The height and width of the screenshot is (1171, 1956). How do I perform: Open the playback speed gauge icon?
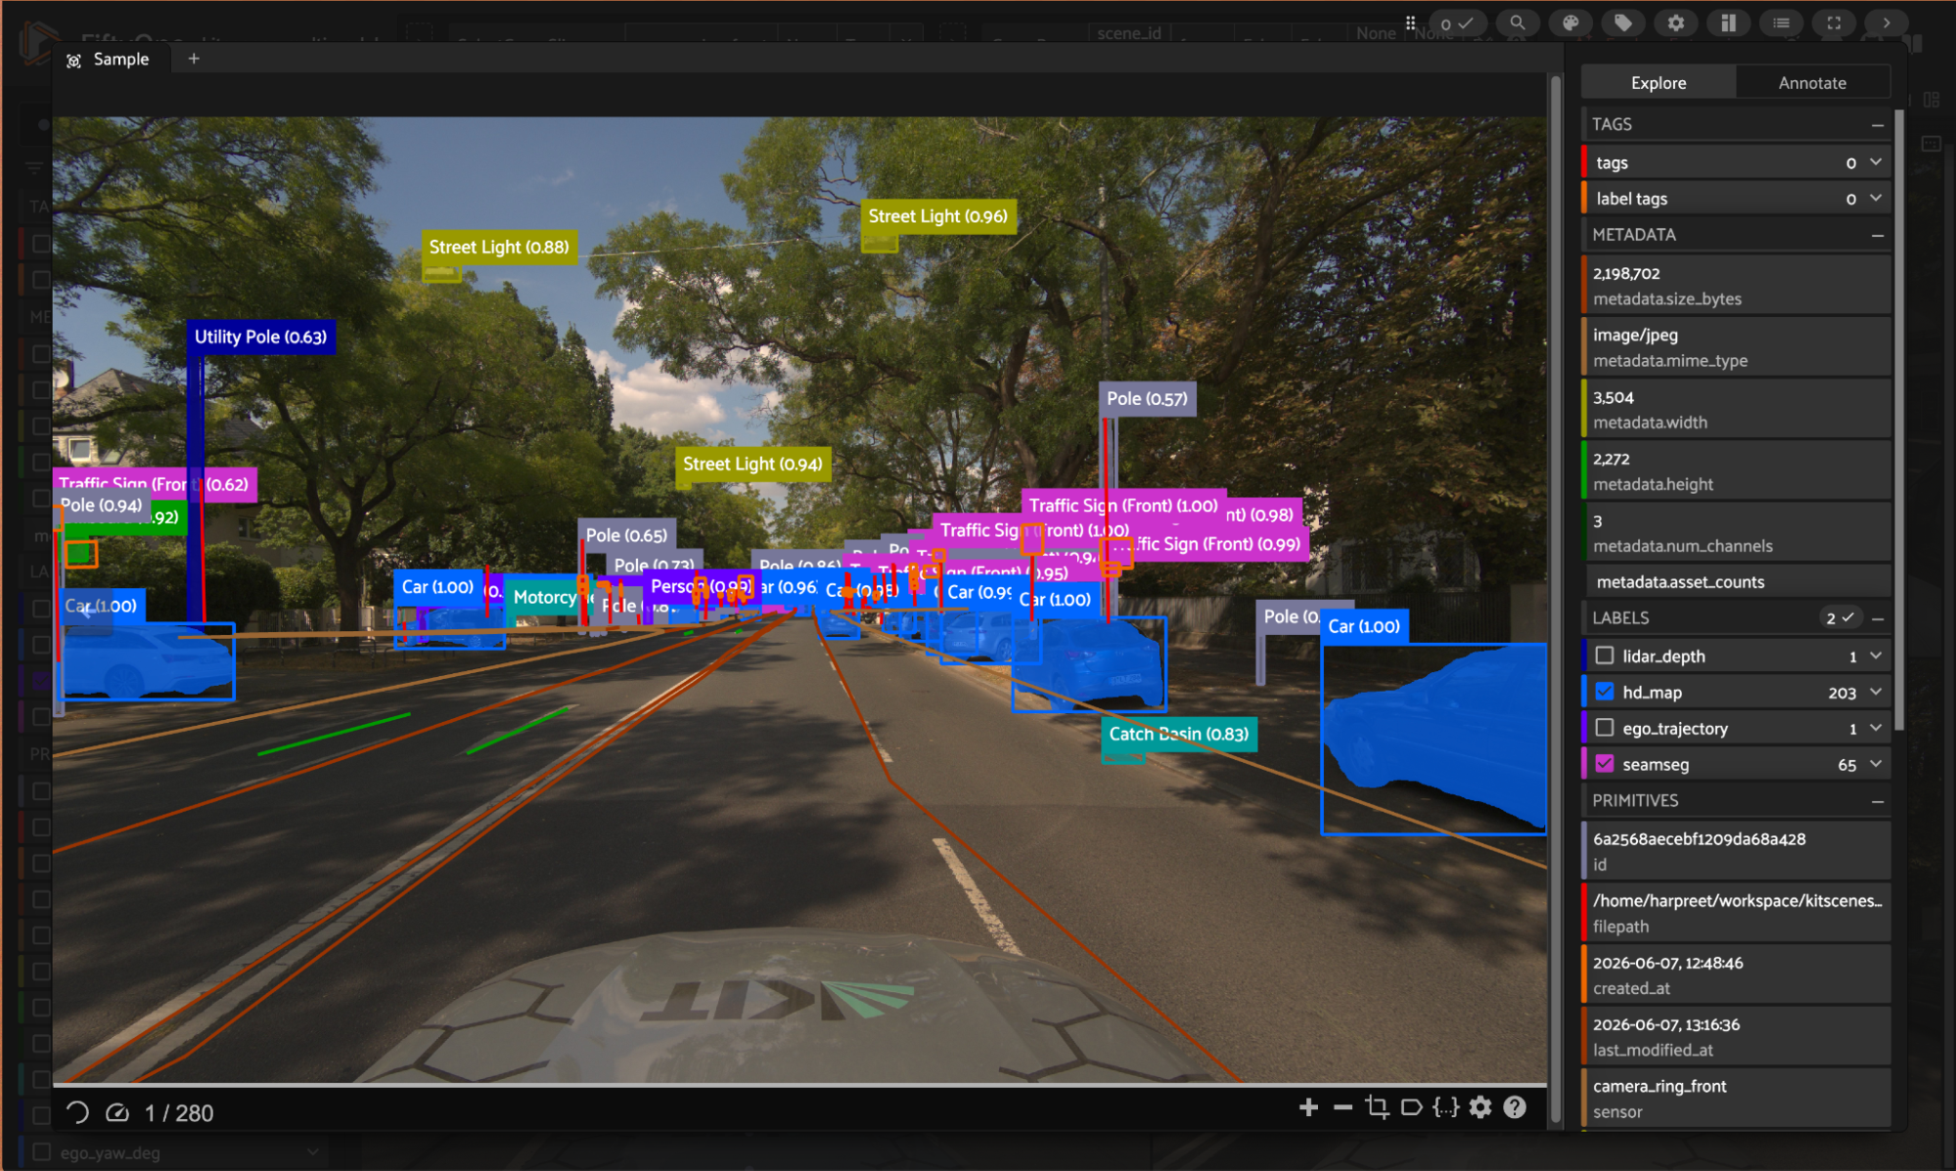[117, 1112]
